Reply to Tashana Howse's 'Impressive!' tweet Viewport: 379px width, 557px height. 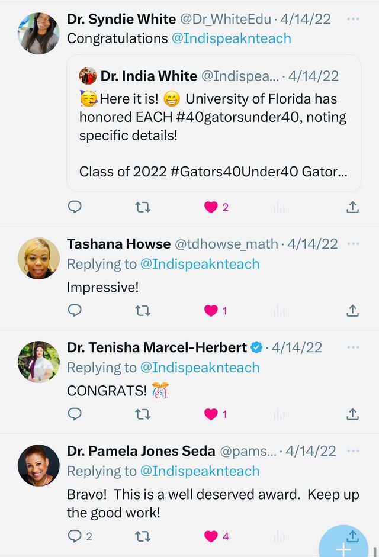click(75, 311)
